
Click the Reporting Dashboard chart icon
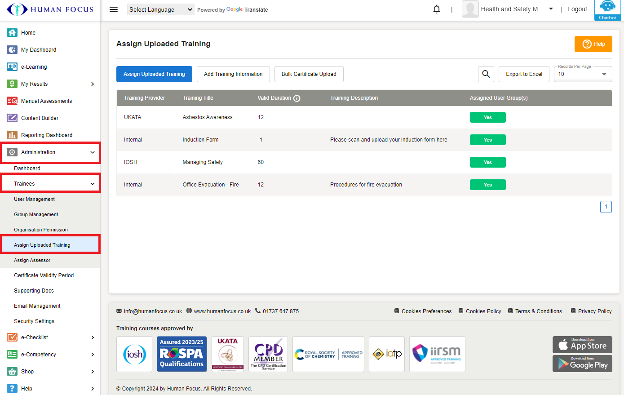point(12,135)
